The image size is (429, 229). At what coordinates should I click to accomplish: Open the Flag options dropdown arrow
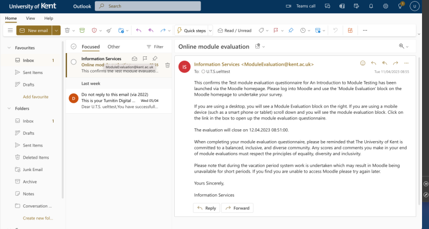(x=282, y=31)
